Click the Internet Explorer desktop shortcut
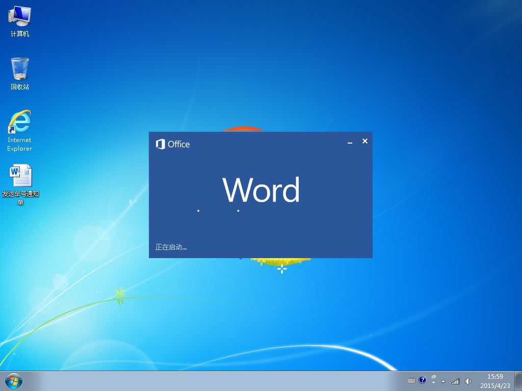Viewport: 522px width, 391px height. click(x=20, y=131)
